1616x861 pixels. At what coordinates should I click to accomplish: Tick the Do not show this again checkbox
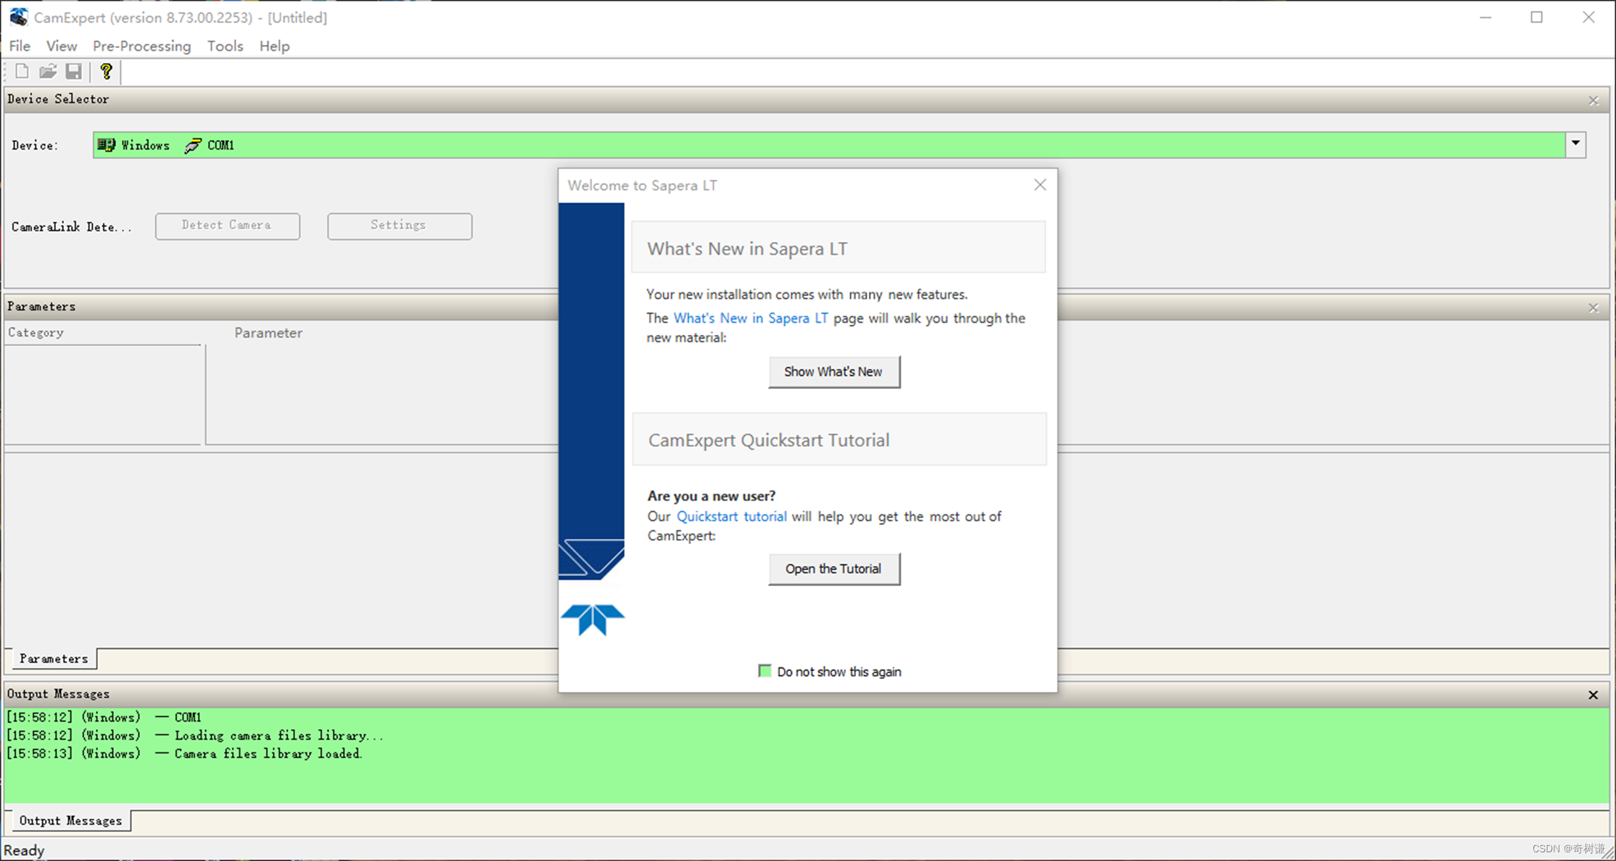click(x=764, y=671)
